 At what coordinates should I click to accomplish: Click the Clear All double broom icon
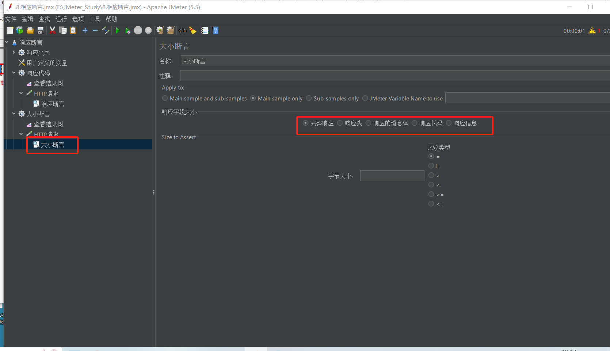tap(171, 30)
